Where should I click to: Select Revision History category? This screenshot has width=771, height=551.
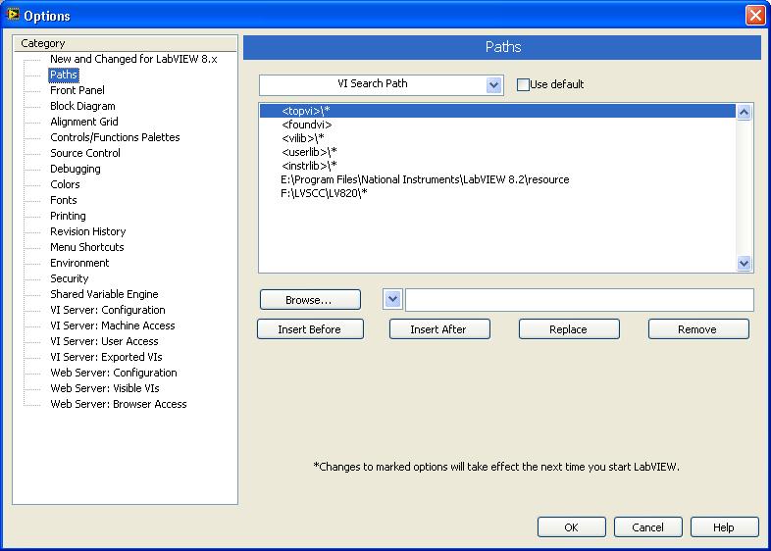pyautogui.click(x=88, y=231)
